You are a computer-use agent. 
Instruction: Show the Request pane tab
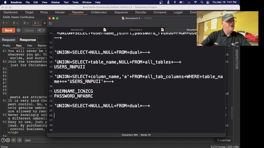point(8,40)
